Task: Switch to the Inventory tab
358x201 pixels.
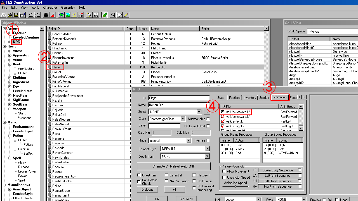Action: (x=249, y=98)
